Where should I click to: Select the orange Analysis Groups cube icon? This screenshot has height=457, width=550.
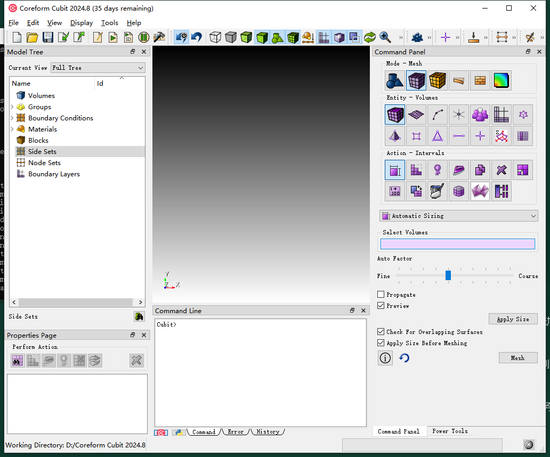pos(438,80)
